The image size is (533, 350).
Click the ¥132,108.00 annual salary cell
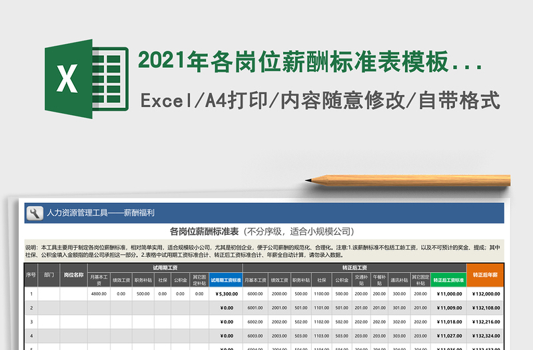click(x=486, y=308)
